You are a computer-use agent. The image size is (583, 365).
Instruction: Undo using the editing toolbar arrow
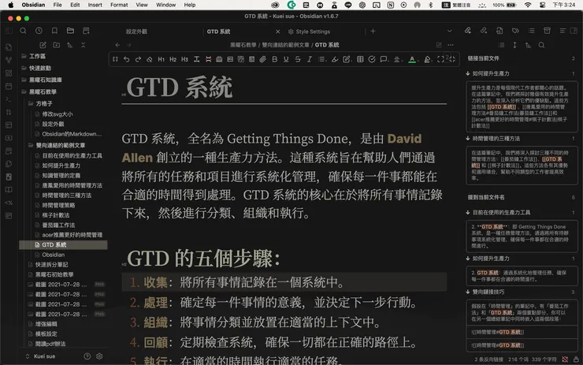126,60
